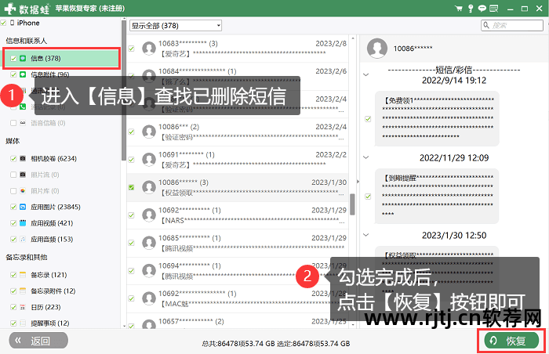Click the iPhone device icon
The height and width of the screenshot is (354, 549).
tap(13, 23)
